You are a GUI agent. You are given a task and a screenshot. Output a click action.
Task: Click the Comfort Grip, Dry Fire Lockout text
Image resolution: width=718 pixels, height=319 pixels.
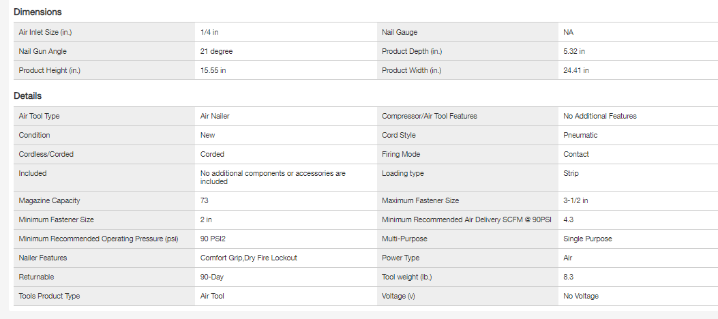[248, 258]
